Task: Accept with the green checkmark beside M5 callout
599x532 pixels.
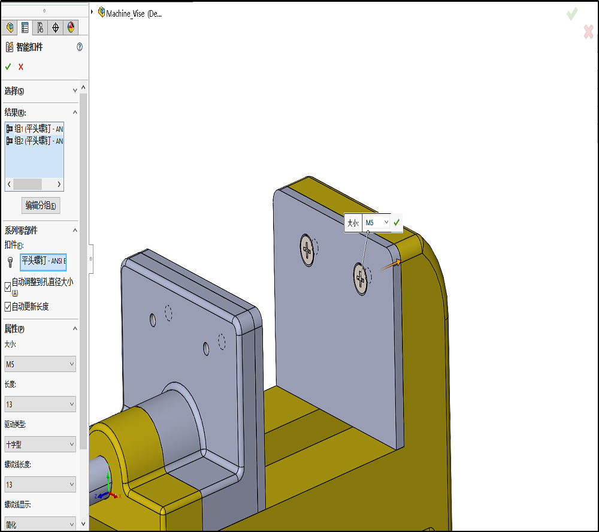Action: pyautogui.click(x=397, y=222)
